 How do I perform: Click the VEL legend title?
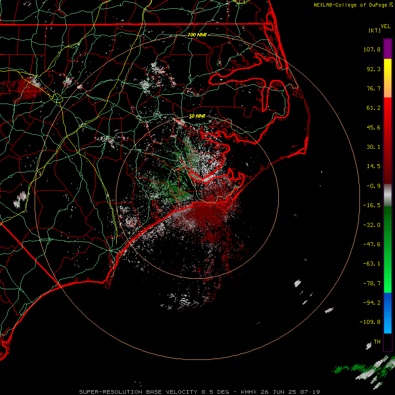(385, 26)
